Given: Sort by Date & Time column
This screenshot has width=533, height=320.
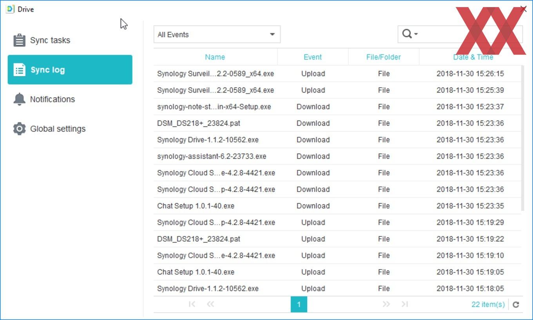Looking at the screenshot, I should click(x=473, y=57).
